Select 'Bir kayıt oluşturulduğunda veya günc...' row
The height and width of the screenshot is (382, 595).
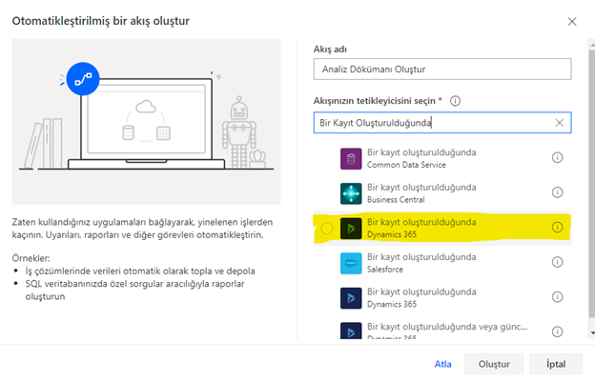[442, 331]
